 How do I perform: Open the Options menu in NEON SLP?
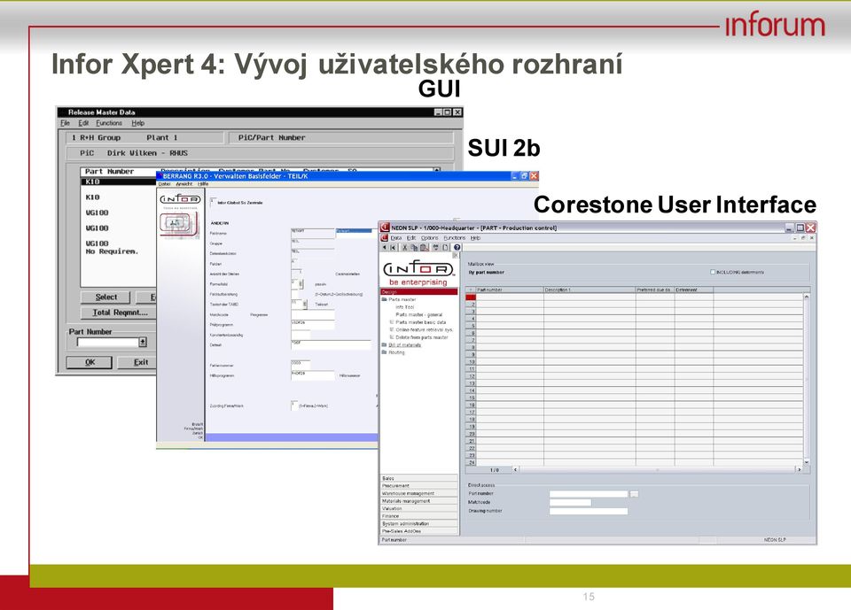tap(429, 238)
